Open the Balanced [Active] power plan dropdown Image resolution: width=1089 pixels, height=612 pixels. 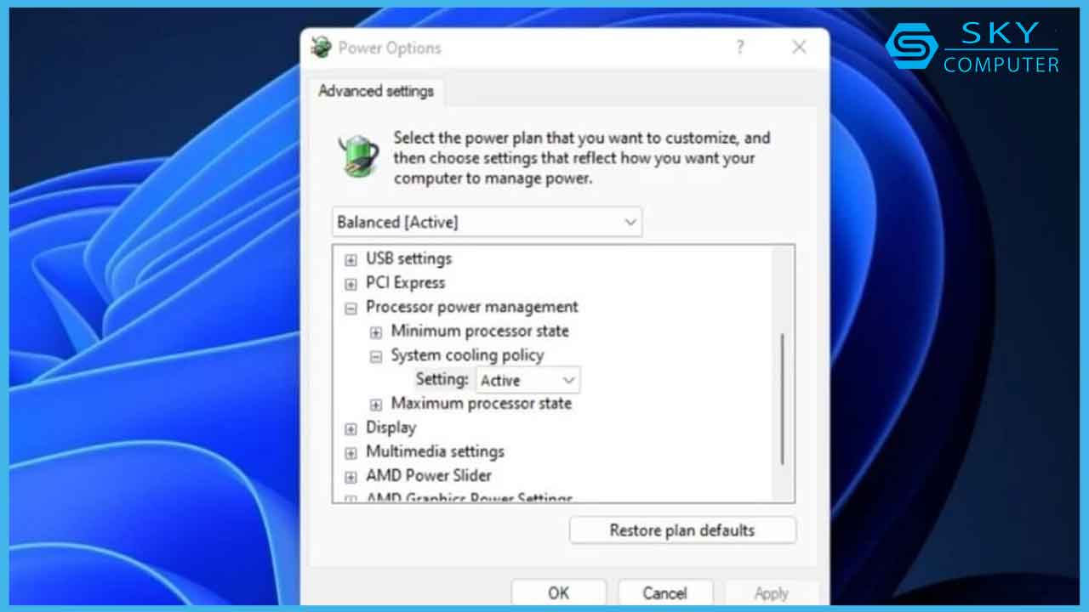[487, 223]
